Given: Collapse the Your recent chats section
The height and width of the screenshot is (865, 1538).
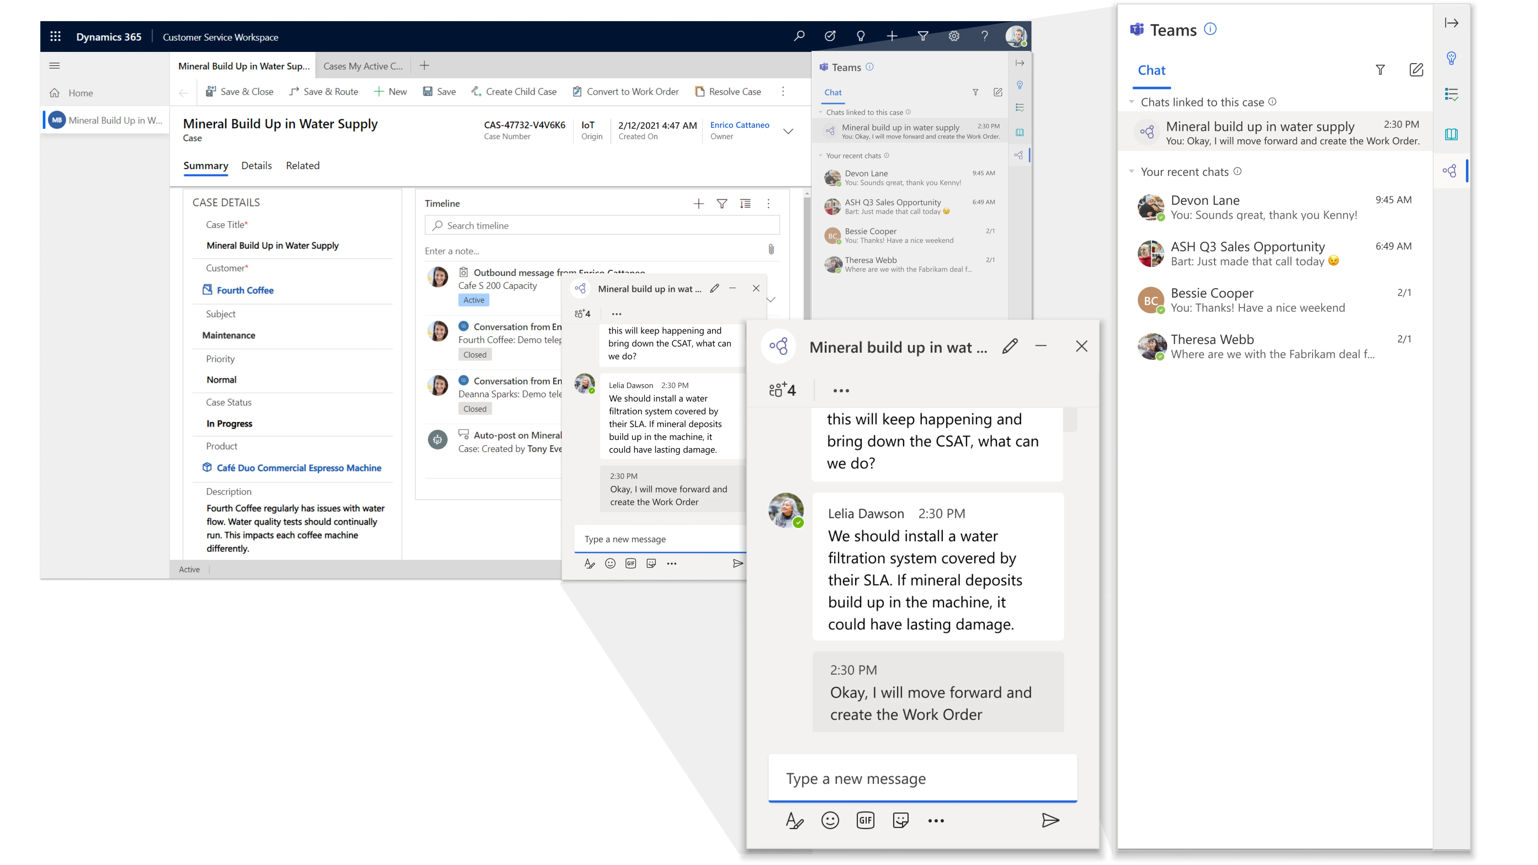Looking at the screenshot, I should pos(1132,171).
